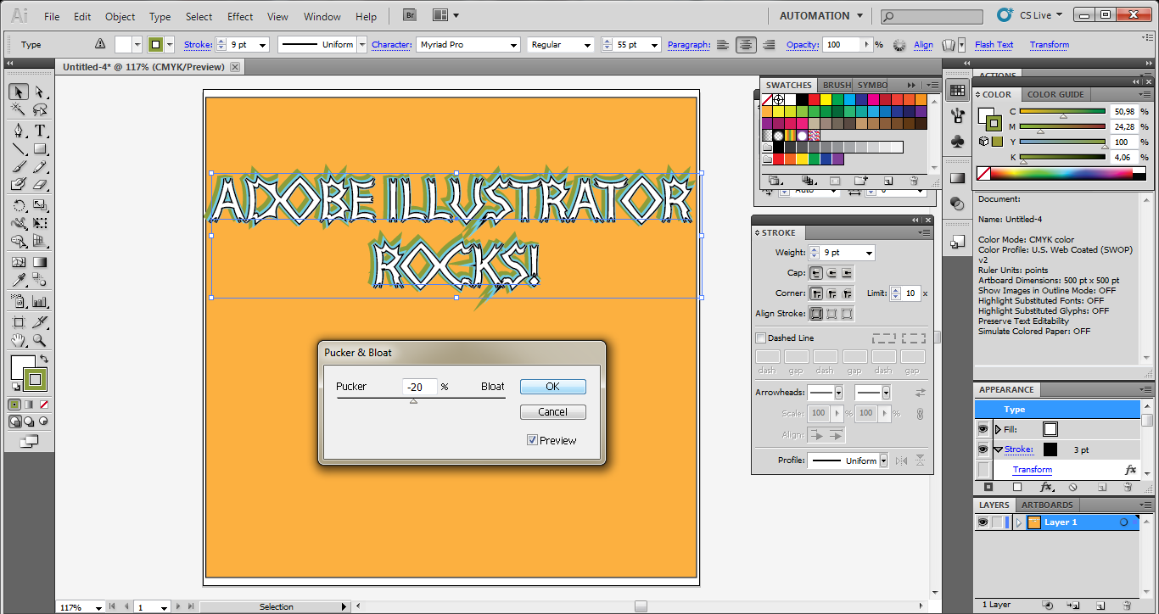
Task: Open the Symbols club-icon panel in the dock
Action: pos(958,140)
